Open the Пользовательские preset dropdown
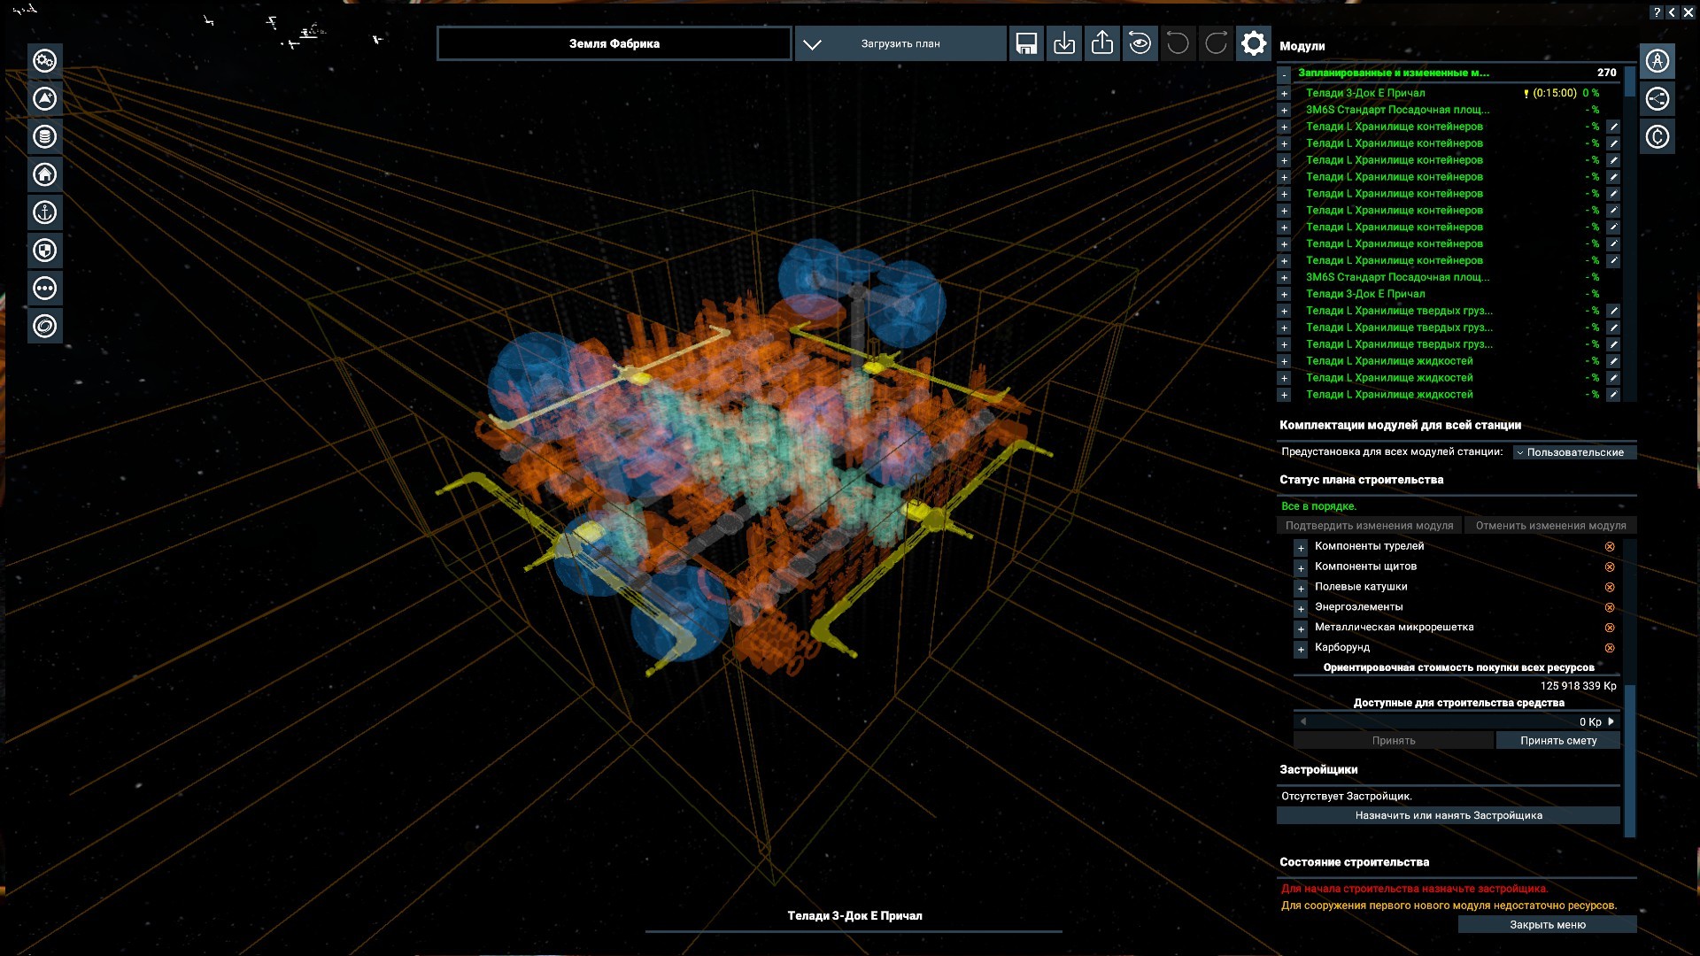The width and height of the screenshot is (1700, 956). click(1574, 452)
